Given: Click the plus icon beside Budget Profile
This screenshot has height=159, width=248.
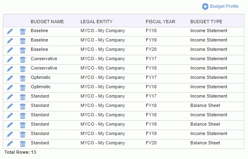Looking at the screenshot, I should (205, 7).
